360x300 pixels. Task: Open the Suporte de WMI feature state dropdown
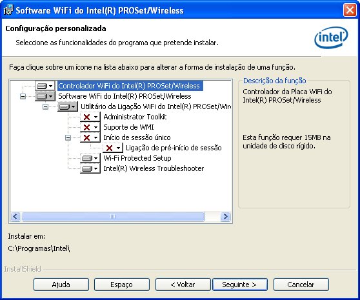click(x=90, y=127)
